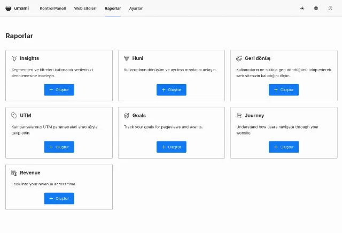Click the umami logo icon
Viewport: 342px width, 233px height.
pyautogui.click(x=9, y=9)
